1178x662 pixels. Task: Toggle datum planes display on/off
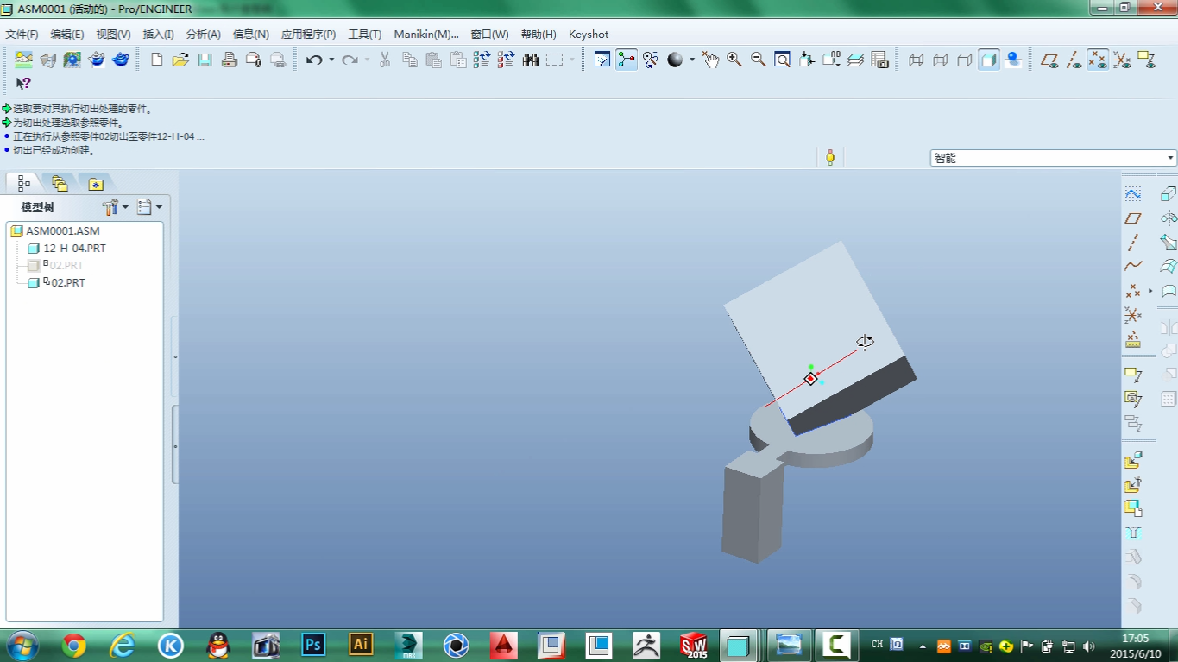[1049, 60]
